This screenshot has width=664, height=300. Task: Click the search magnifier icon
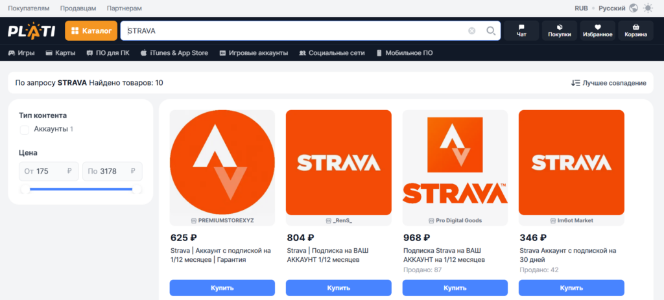pyautogui.click(x=491, y=30)
